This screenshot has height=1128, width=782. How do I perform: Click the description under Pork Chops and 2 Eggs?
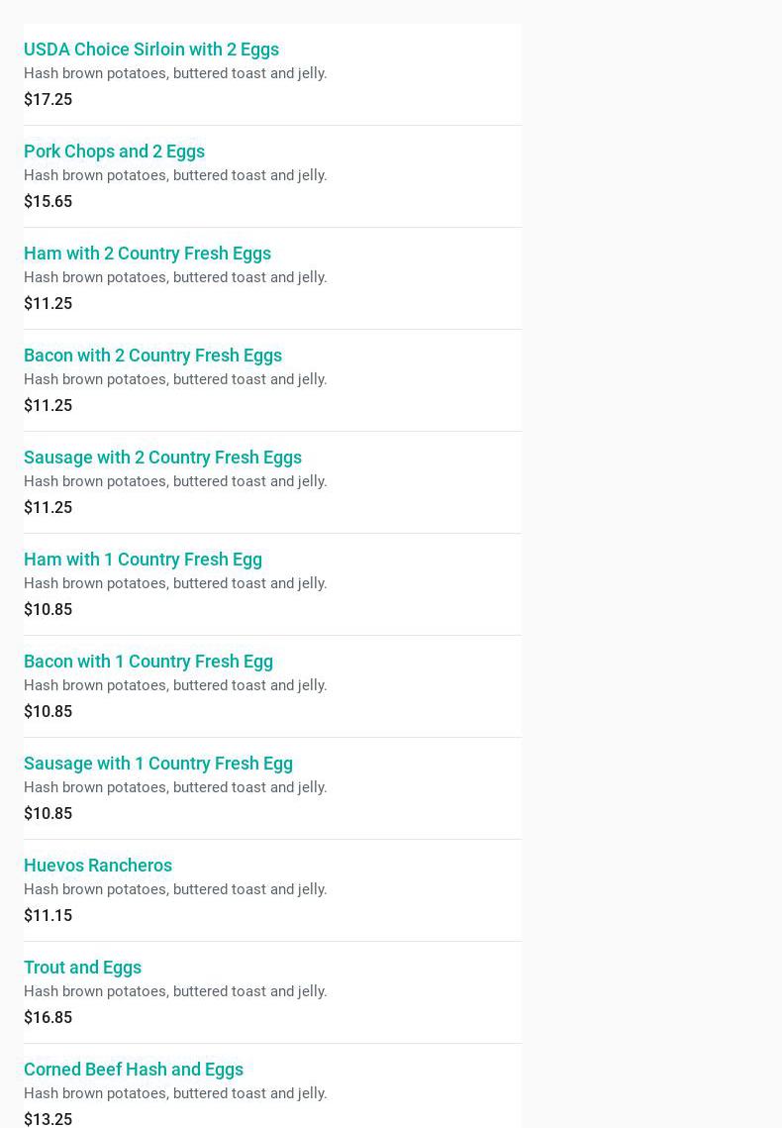(175, 175)
